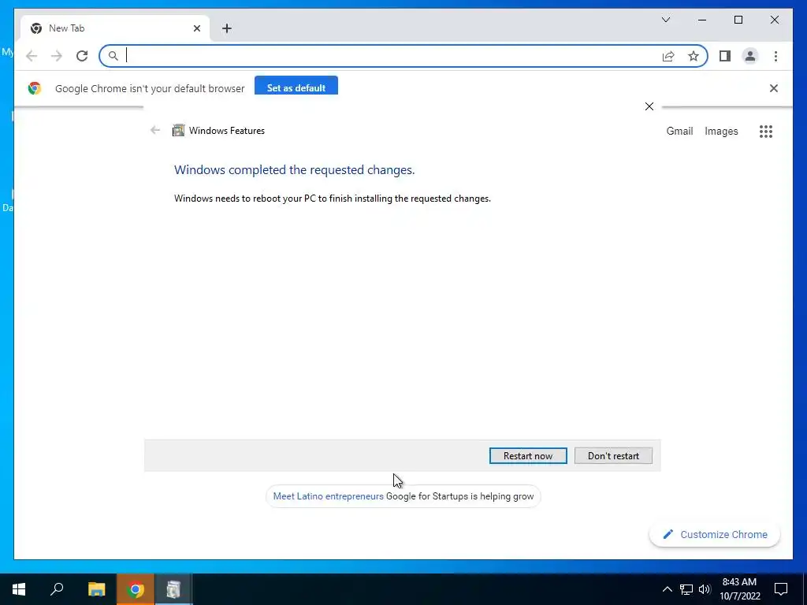807x605 pixels.
Task: Open Chrome's three-dot menu
Action: point(775,56)
